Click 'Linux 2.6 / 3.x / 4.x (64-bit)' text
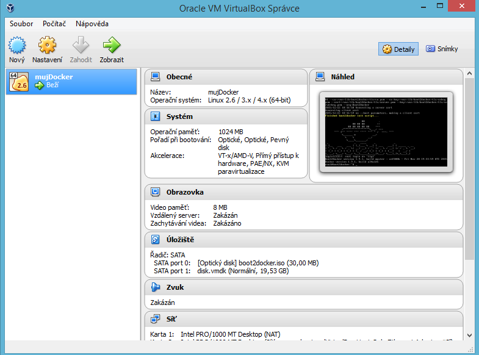 [x=250, y=100]
